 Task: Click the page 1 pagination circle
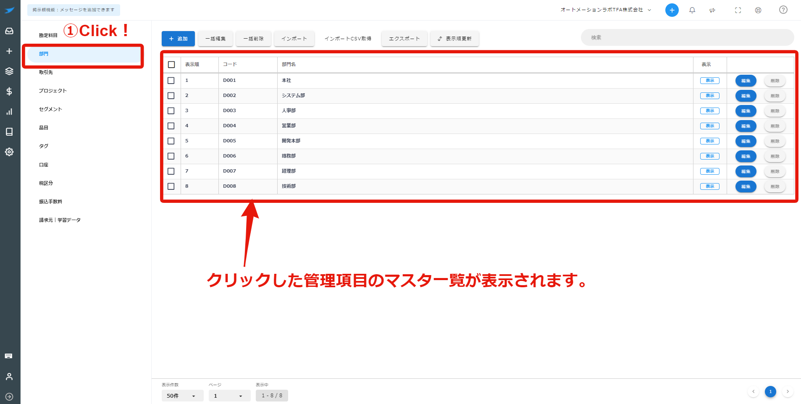pyautogui.click(x=770, y=391)
